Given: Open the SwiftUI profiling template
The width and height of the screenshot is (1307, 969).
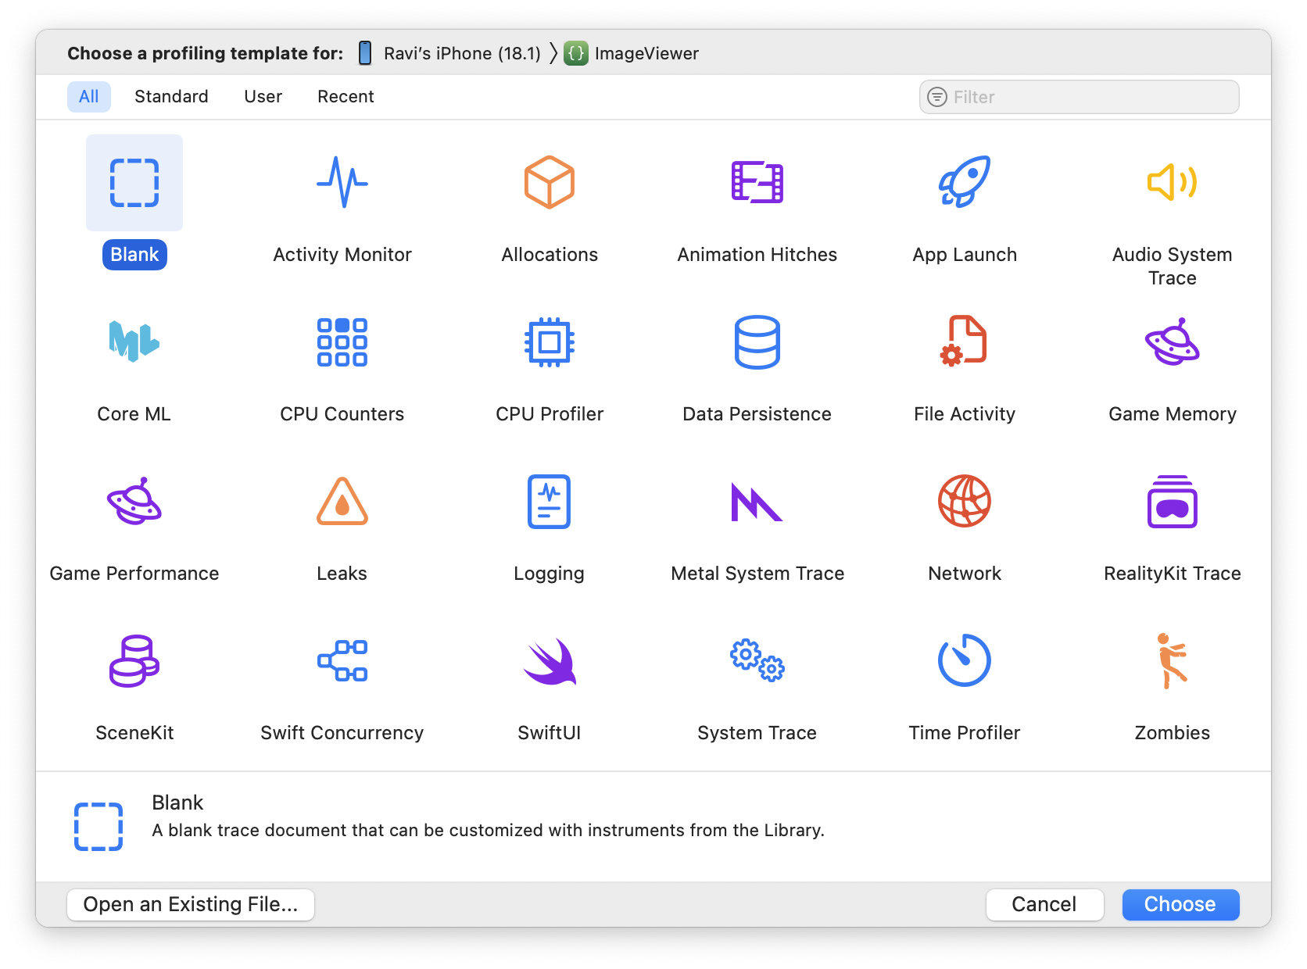Looking at the screenshot, I should (550, 681).
